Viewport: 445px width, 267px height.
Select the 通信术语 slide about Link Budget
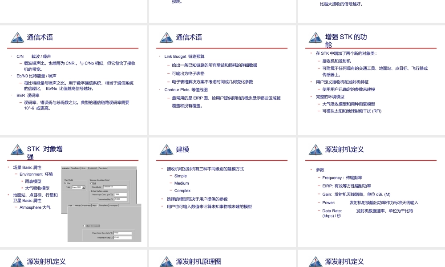222,80
